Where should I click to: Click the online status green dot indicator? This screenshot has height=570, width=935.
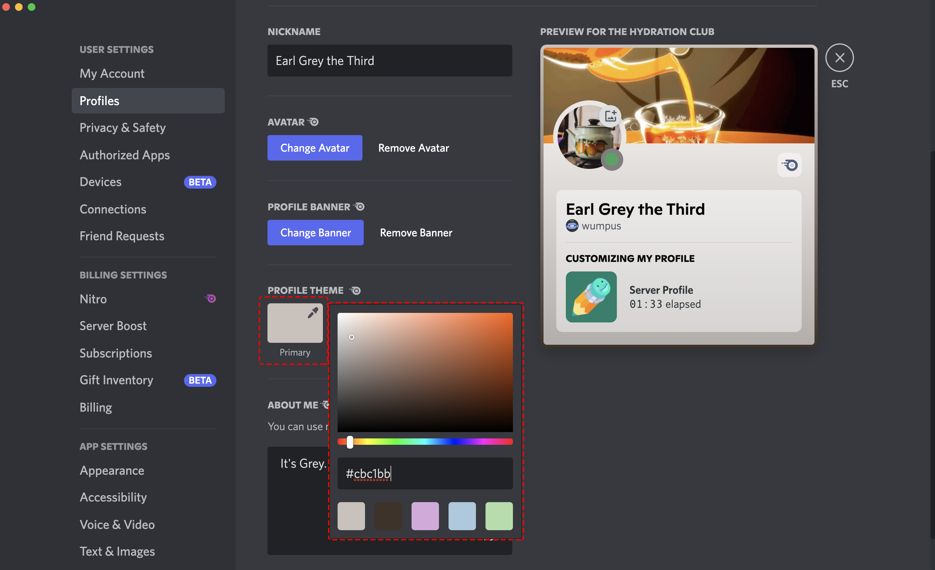pyautogui.click(x=611, y=160)
